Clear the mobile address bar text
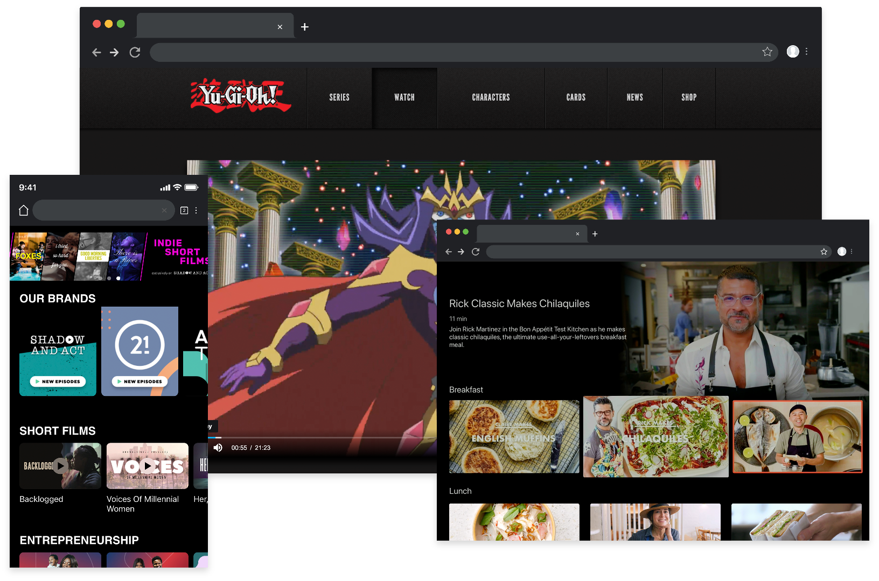The width and height of the screenshot is (879, 581). (x=164, y=210)
